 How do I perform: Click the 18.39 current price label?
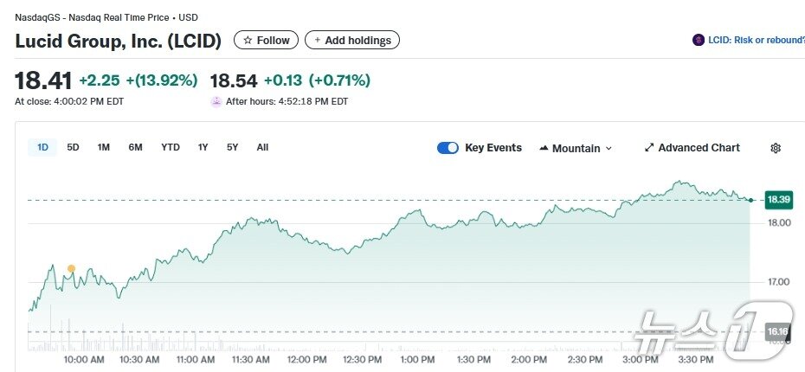(779, 200)
